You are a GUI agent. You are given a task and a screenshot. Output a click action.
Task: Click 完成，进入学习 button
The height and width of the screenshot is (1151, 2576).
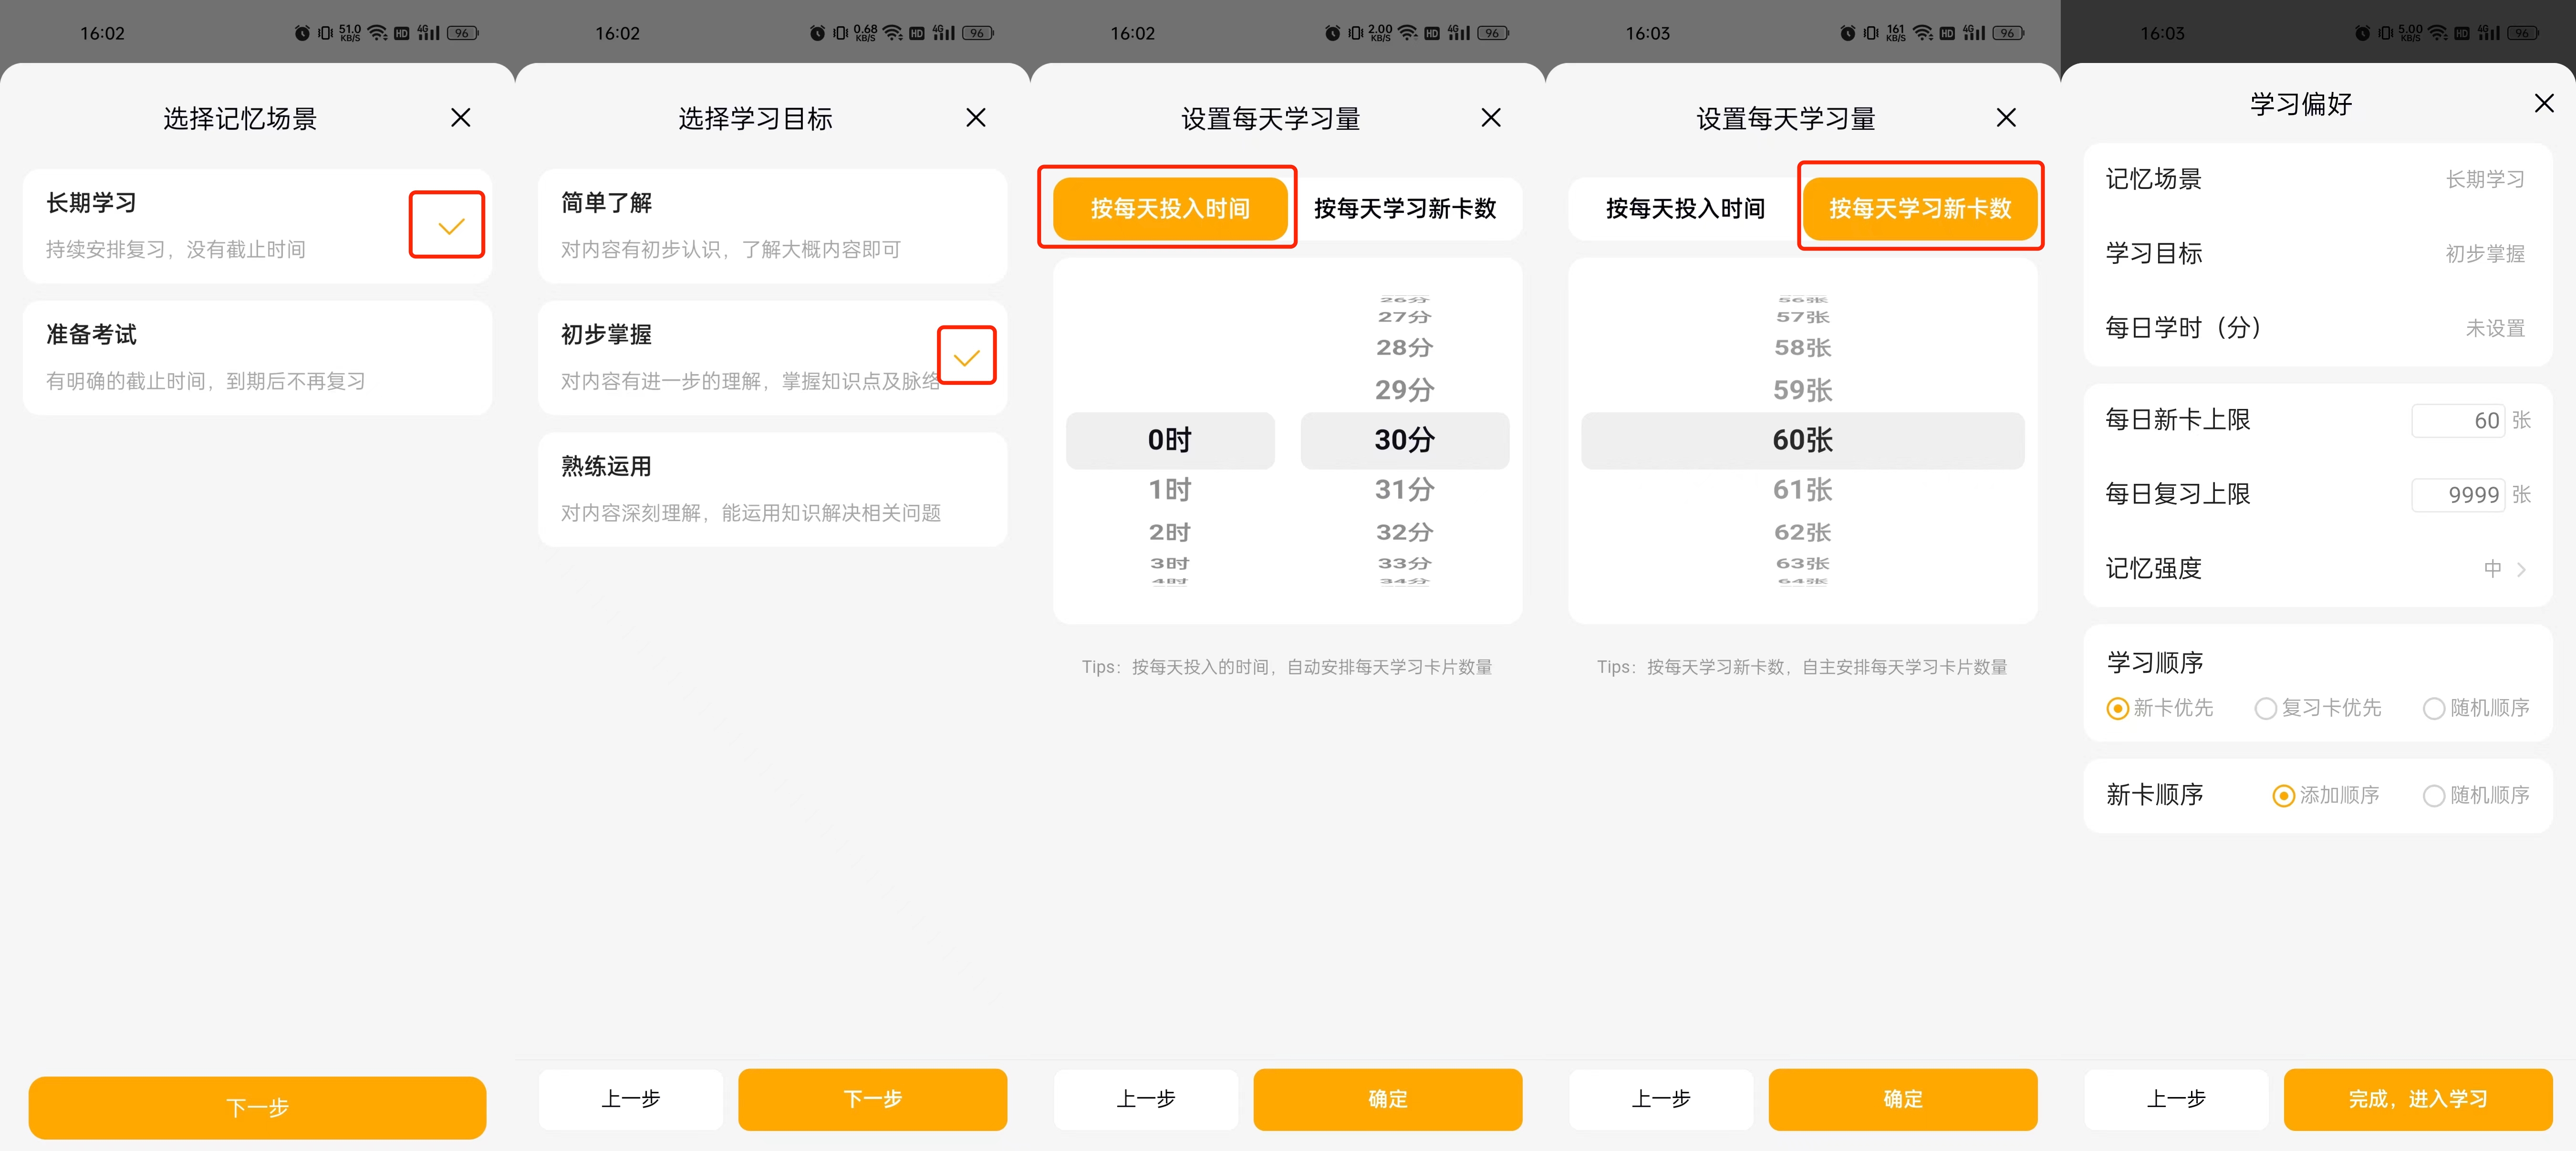tap(2417, 1099)
